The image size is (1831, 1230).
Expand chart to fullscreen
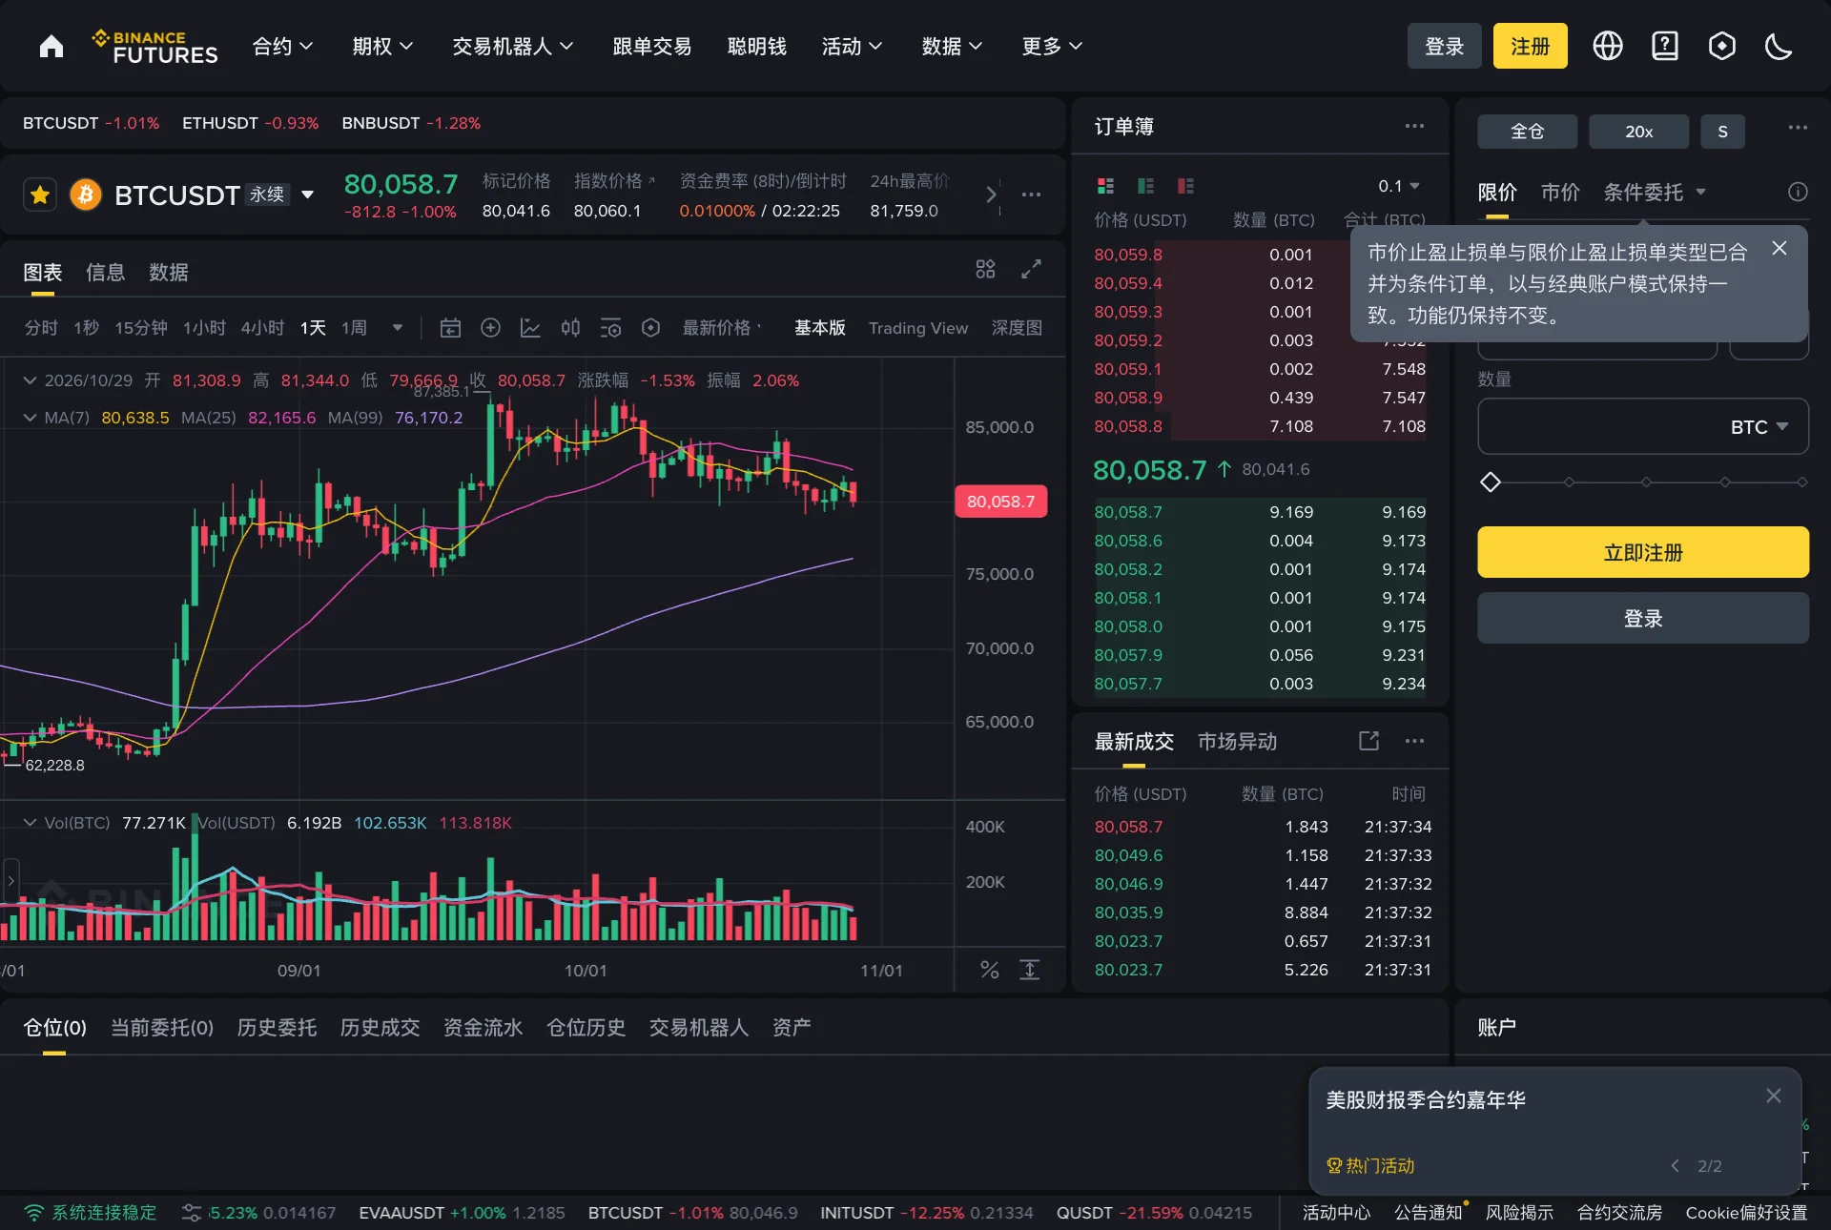(1031, 270)
